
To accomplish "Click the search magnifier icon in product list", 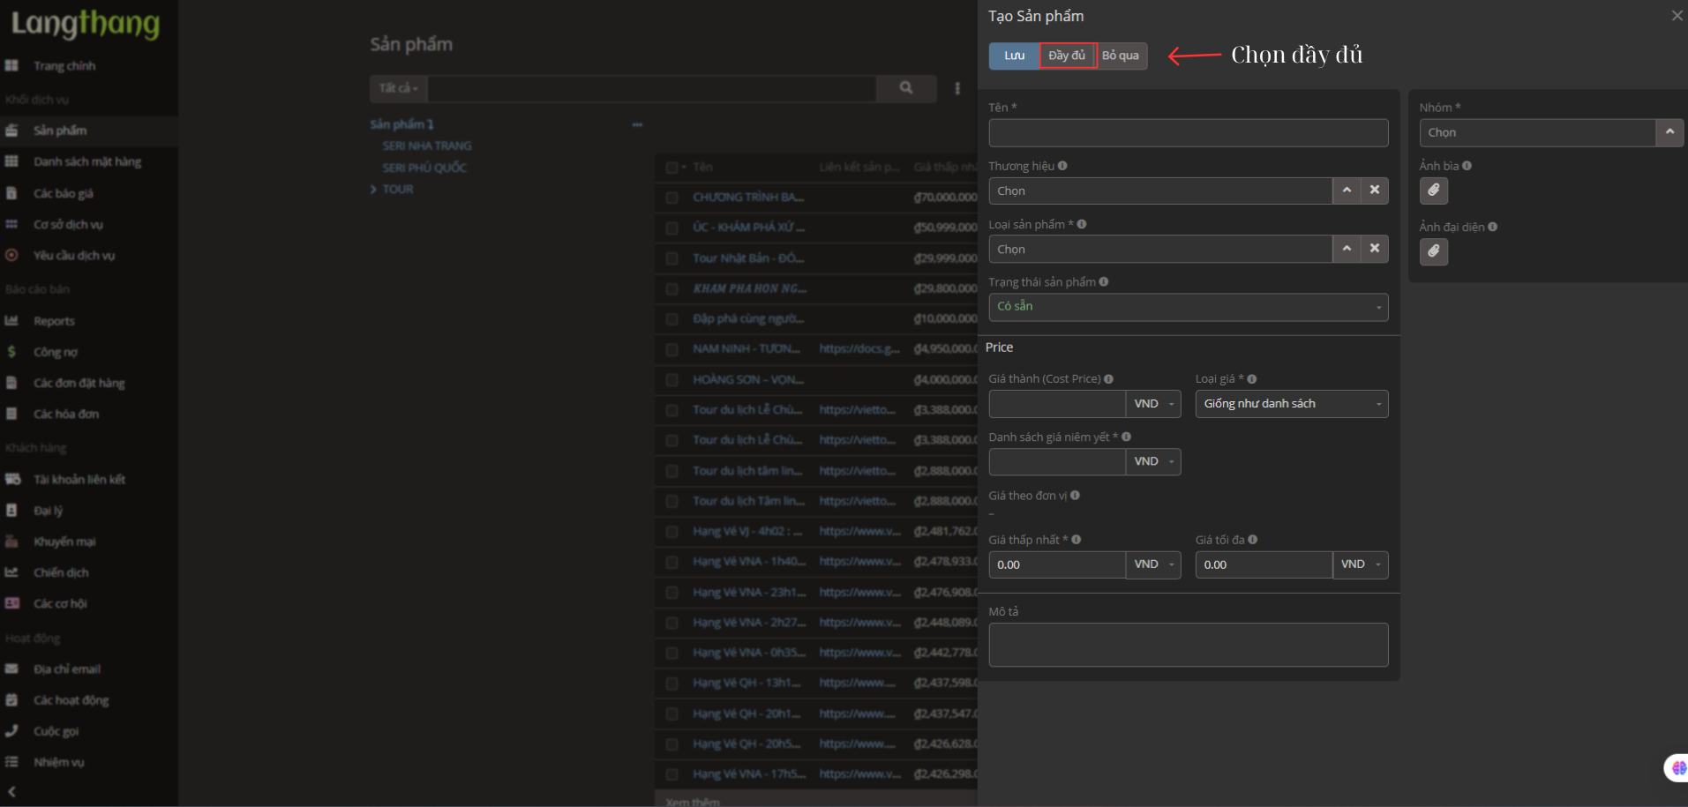I will (905, 88).
